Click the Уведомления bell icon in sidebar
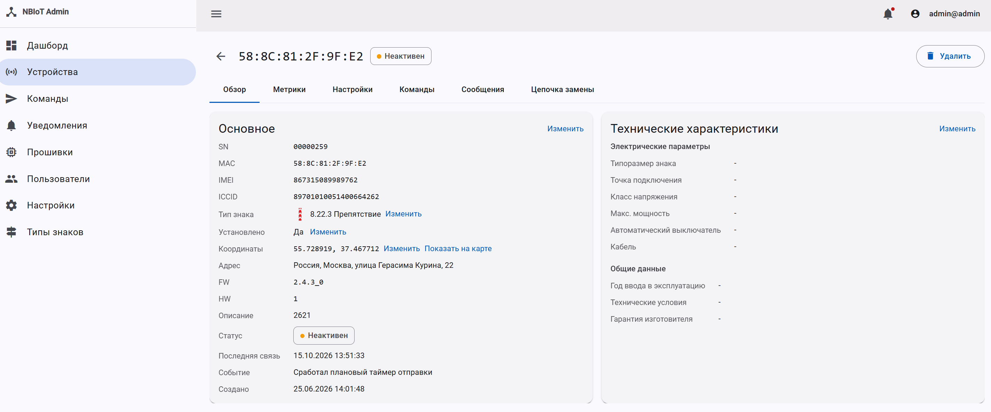Screen dimensions: 991x412 11,125
